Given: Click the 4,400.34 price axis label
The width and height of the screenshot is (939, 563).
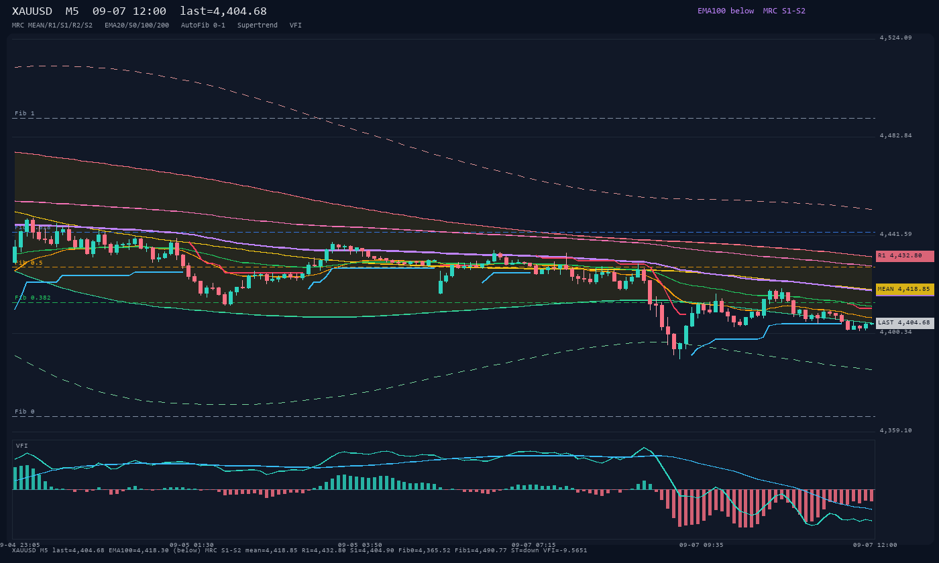Looking at the screenshot, I should pos(896,332).
